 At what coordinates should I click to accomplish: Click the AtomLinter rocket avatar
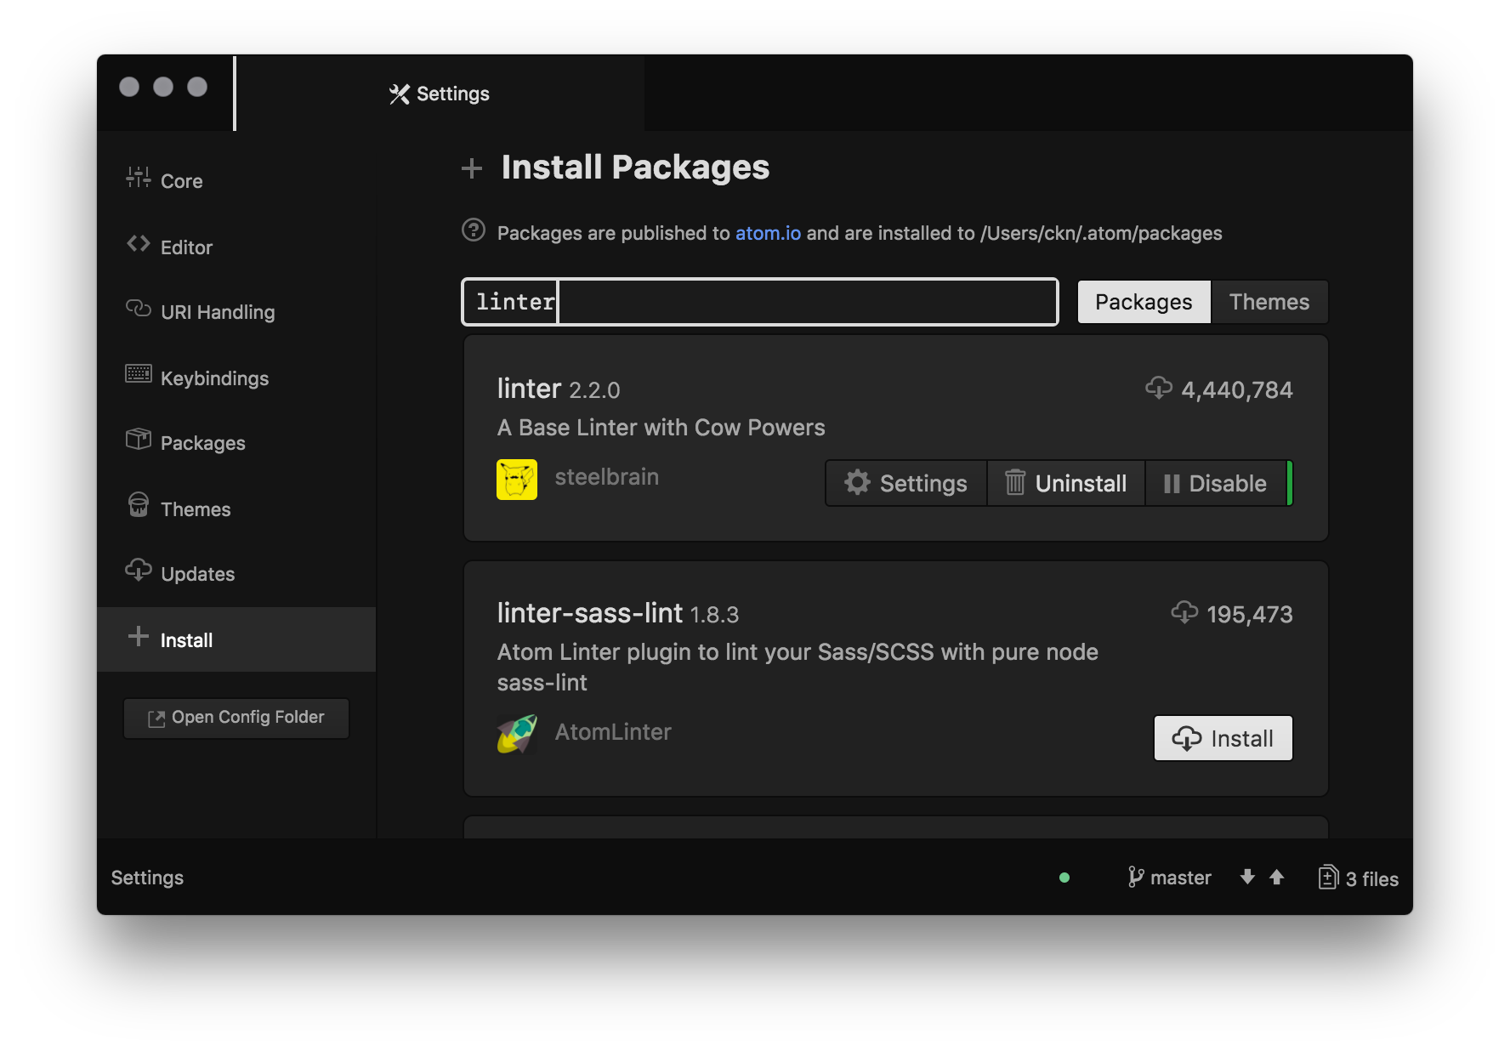(x=517, y=734)
